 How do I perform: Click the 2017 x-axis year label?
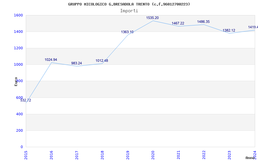(x=77, y=155)
